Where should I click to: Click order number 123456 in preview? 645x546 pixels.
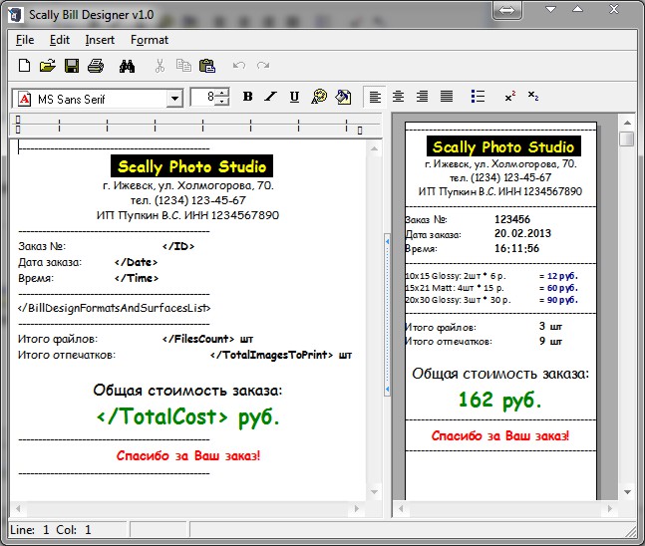[x=512, y=219]
